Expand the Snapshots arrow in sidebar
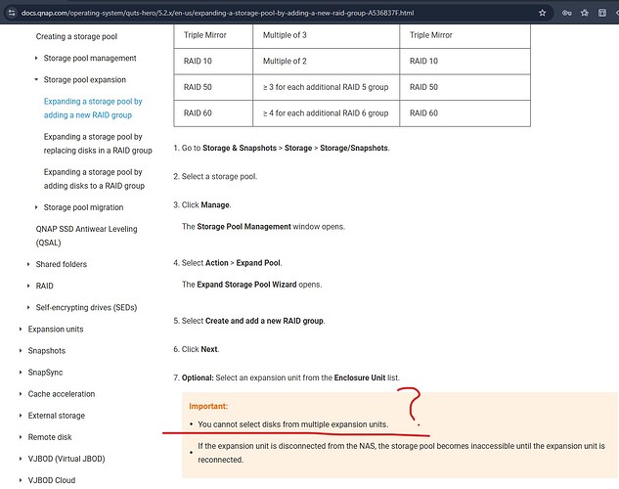The width and height of the screenshot is (619, 489). click(x=20, y=351)
